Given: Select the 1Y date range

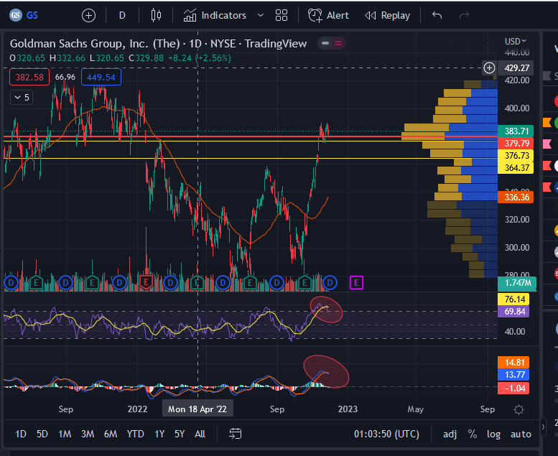Looking at the screenshot, I should 159,434.
